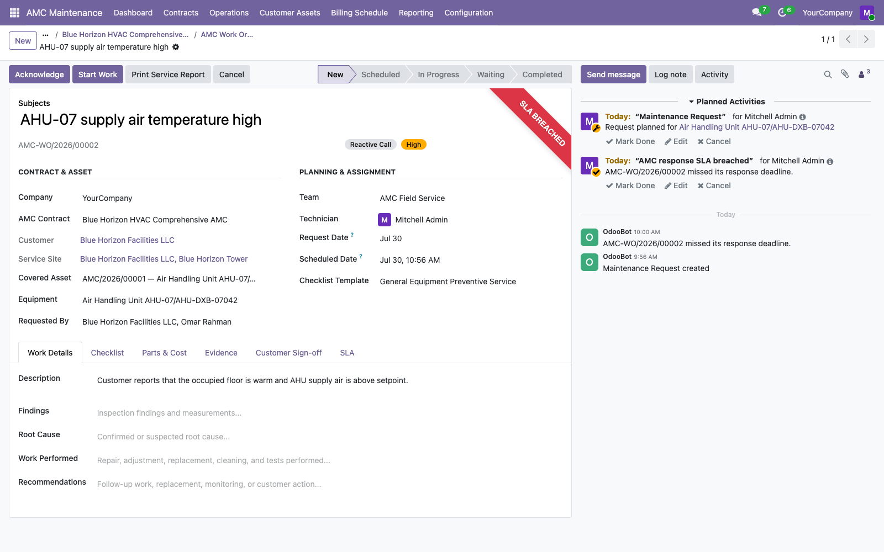The height and width of the screenshot is (552, 884).
Task: Set status to In Progress stage
Action: (x=438, y=75)
